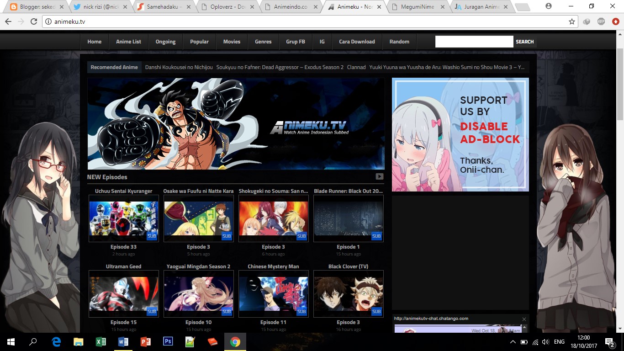Open the Popular menu item

[200, 42]
